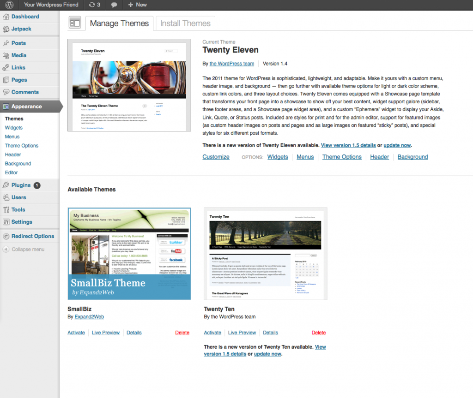Image resolution: width=473 pixels, height=398 pixels.
Task: Open Theme Options in sidebar submenu
Action: [22, 146]
